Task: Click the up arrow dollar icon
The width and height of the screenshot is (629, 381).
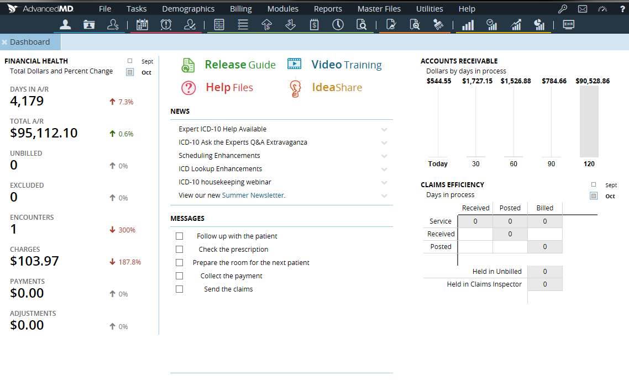Action: click(x=267, y=25)
